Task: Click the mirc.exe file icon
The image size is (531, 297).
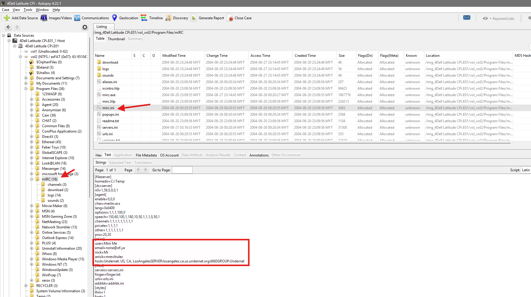Action: click(x=99, y=95)
